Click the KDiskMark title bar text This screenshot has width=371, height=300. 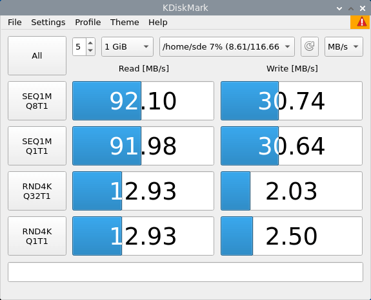click(185, 8)
